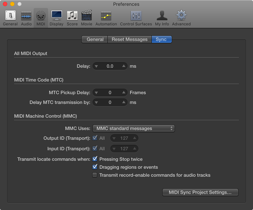Toggle Input ID (Transport) All checkbox
The image size is (253, 210).
[x=95, y=148]
